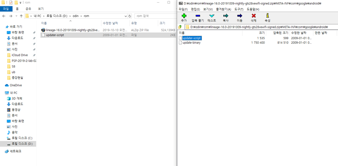Open the 파일(F) menu in 7-Zip
Screen dimensions: 338x166
[x=183, y=10]
